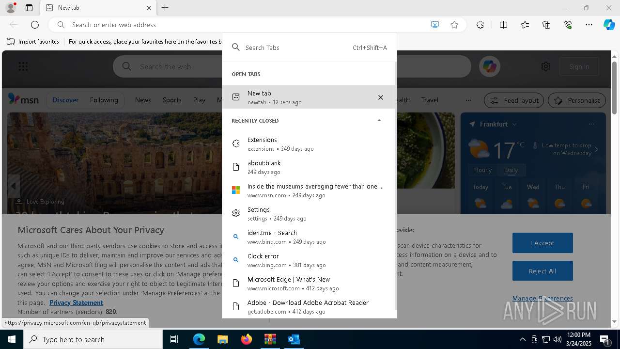The width and height of the screenshot is (620, 349).
Task: Open the News category
Action: coord(143,100)
